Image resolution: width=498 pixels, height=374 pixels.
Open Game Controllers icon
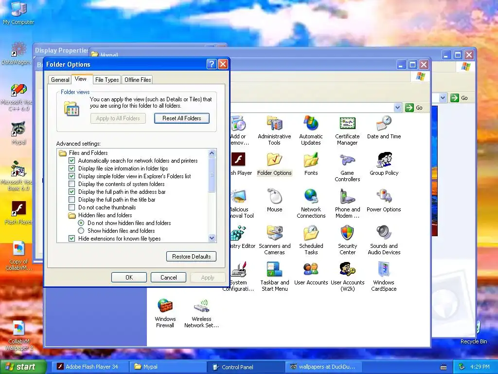[x=347, y=167]
